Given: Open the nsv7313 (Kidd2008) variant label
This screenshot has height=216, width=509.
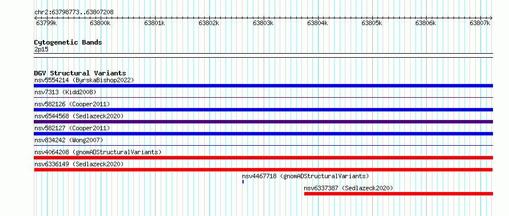Looking at the screenshot, I should pyautogui.click(x=65, y=92).
